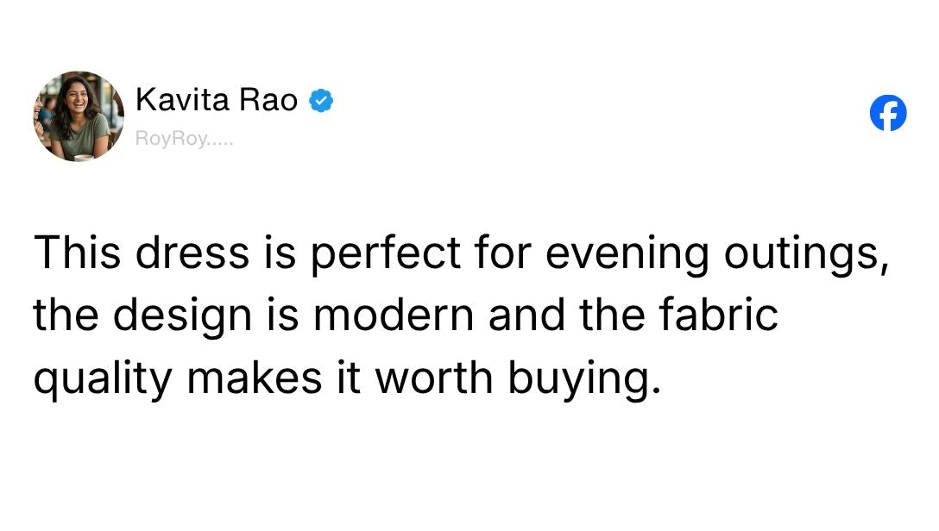Click the Facebook logo icon
Image resolution: width=939 pixels, height=531 pixels.
[888, 113]
